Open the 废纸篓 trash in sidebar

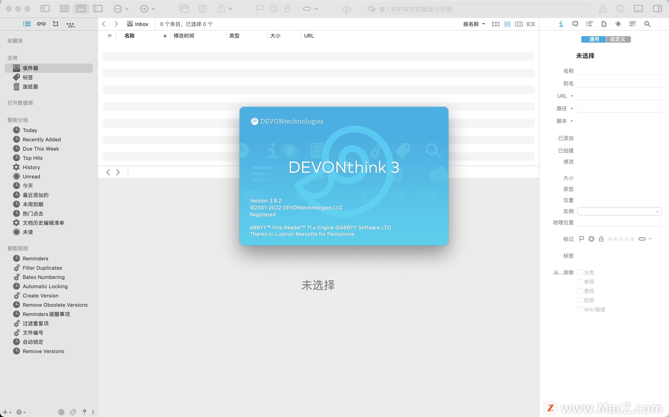click(31, 87)
